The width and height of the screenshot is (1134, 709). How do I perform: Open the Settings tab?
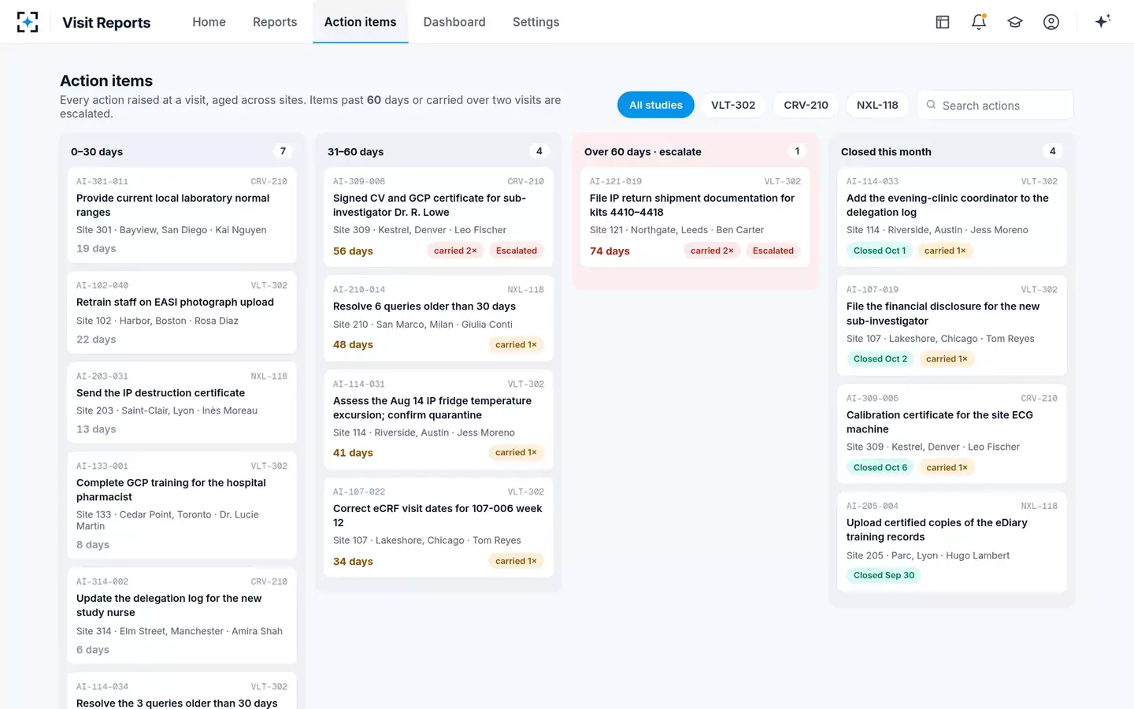tap(535, 22)
